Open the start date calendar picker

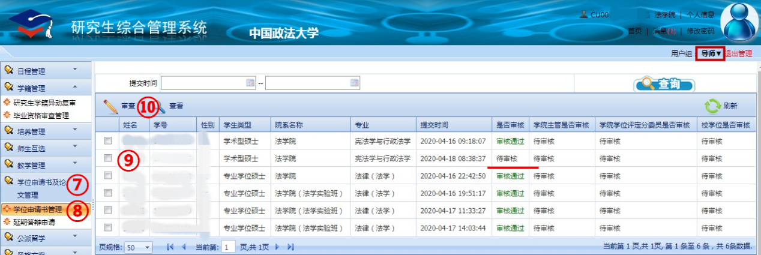coord(250,83)
